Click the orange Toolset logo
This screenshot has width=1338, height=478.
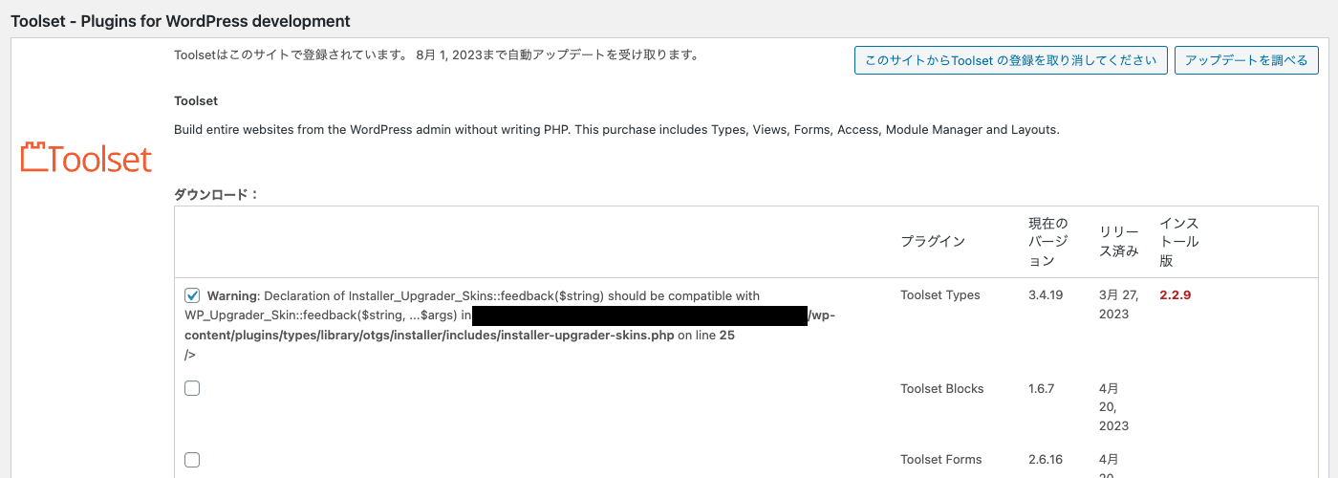(x=86, y=159)
